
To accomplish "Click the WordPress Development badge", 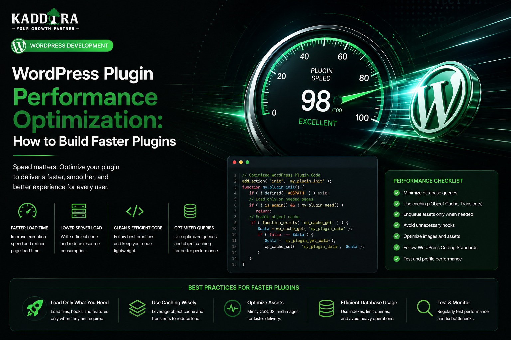I will [62, 46].
